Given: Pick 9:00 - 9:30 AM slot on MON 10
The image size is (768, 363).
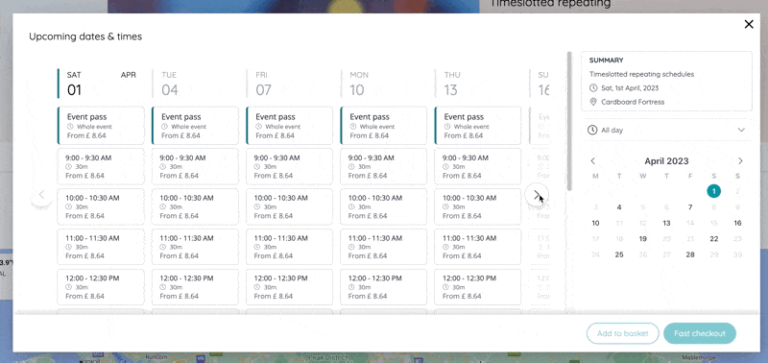Looking at the screenshot, I should [x=383, y=166].
